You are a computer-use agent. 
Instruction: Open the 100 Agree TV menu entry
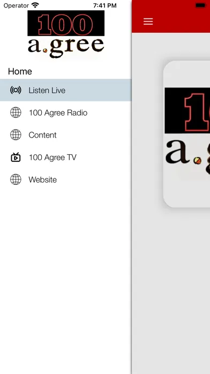tap(66, 157)
